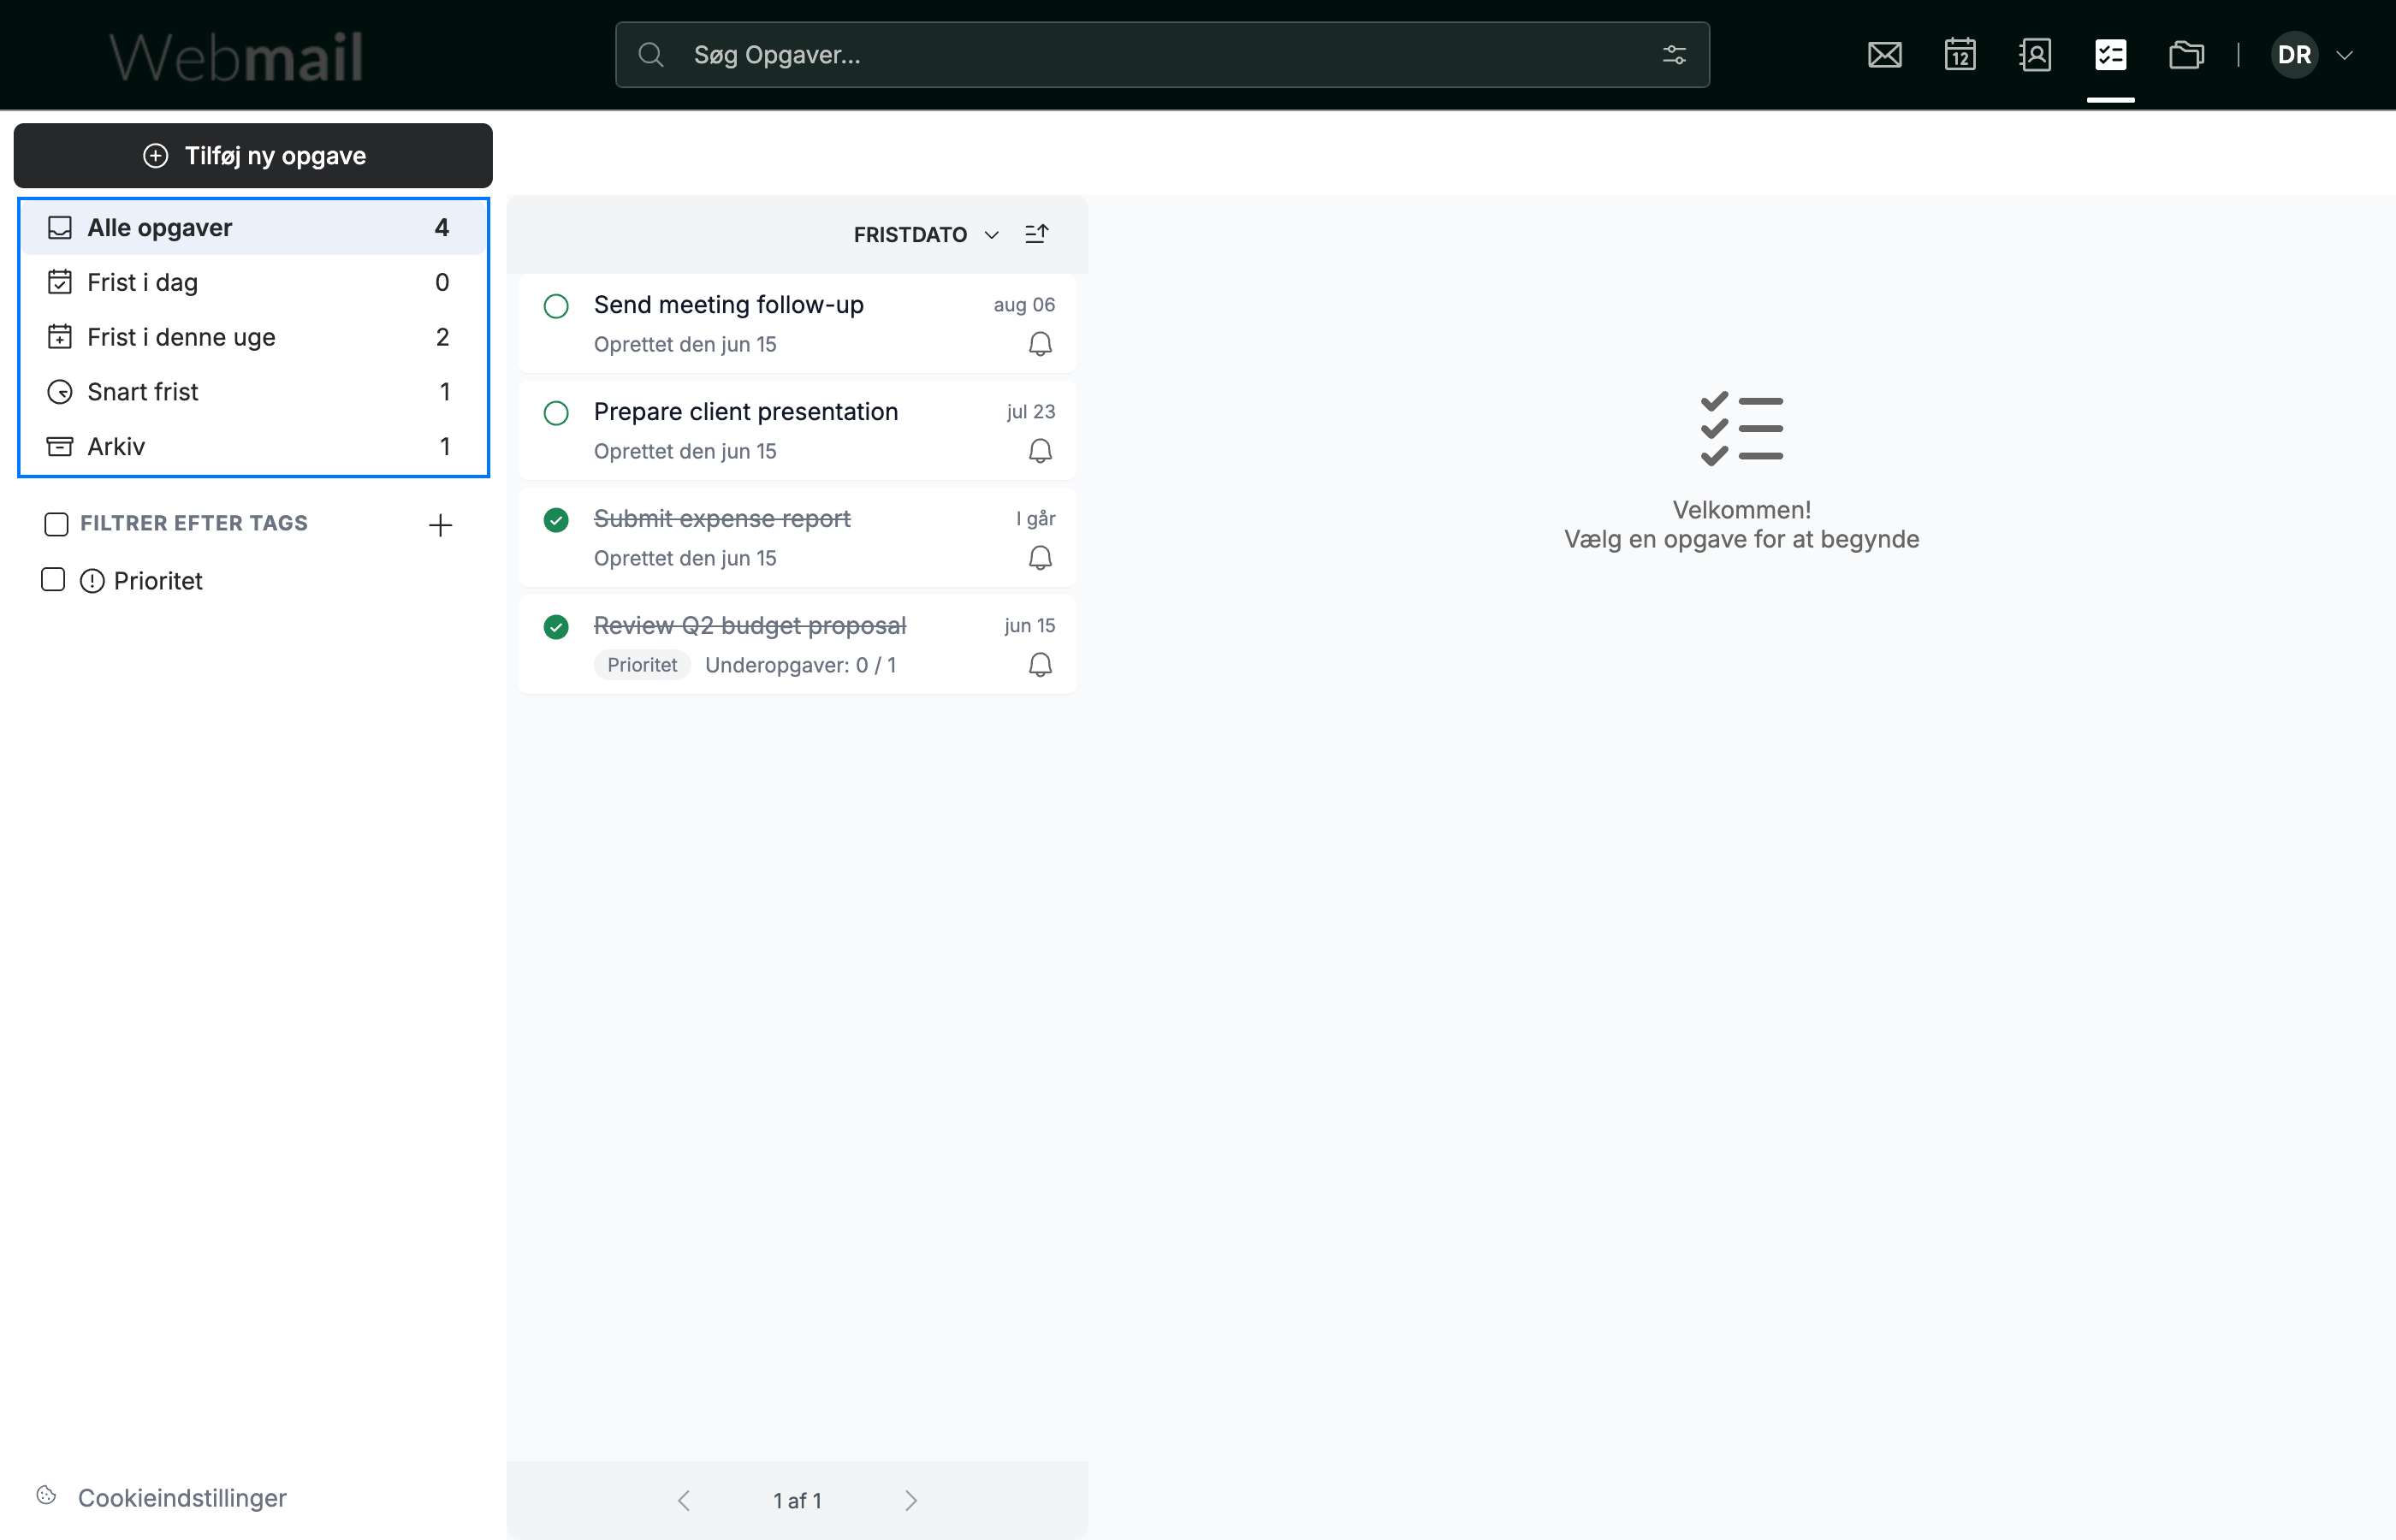
Task: Click reminder bell for Review Q2 budget proposal
Action: pos(1040,665)
